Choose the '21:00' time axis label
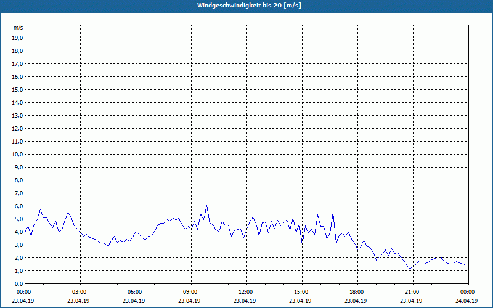Image resolution: width=493 pixels, height=308 pixels. click(411, 292)
